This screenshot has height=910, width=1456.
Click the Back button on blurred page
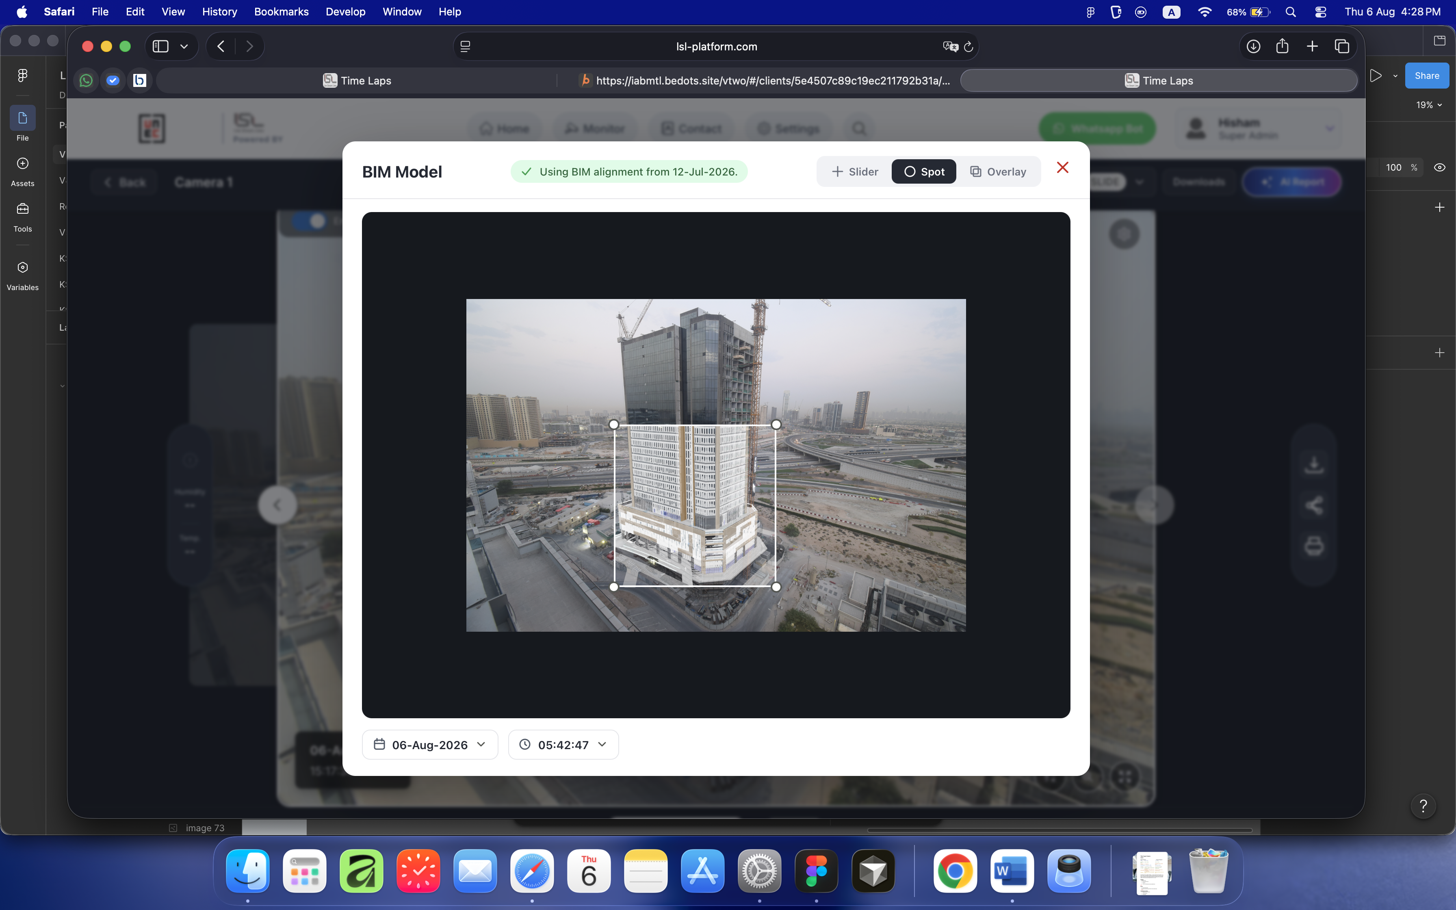(125, 182)
